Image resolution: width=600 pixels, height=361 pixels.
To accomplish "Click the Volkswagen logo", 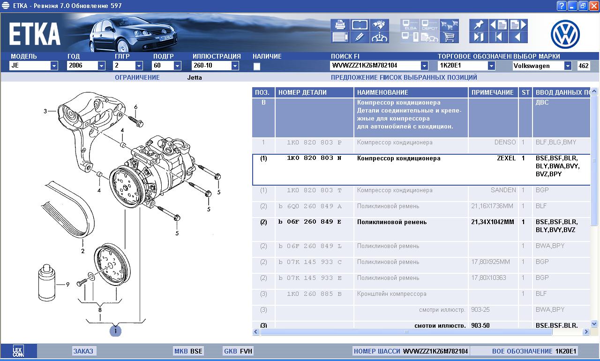I will point(565,34).
